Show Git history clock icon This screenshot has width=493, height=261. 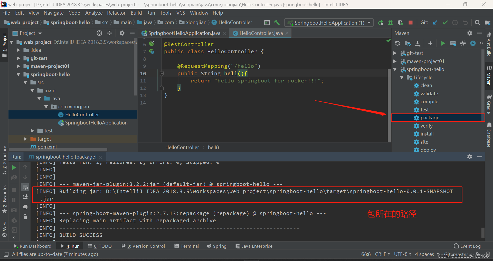point(455,23)
